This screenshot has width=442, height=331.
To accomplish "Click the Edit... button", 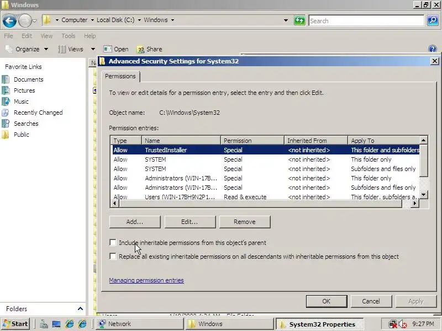I will 190,222.
